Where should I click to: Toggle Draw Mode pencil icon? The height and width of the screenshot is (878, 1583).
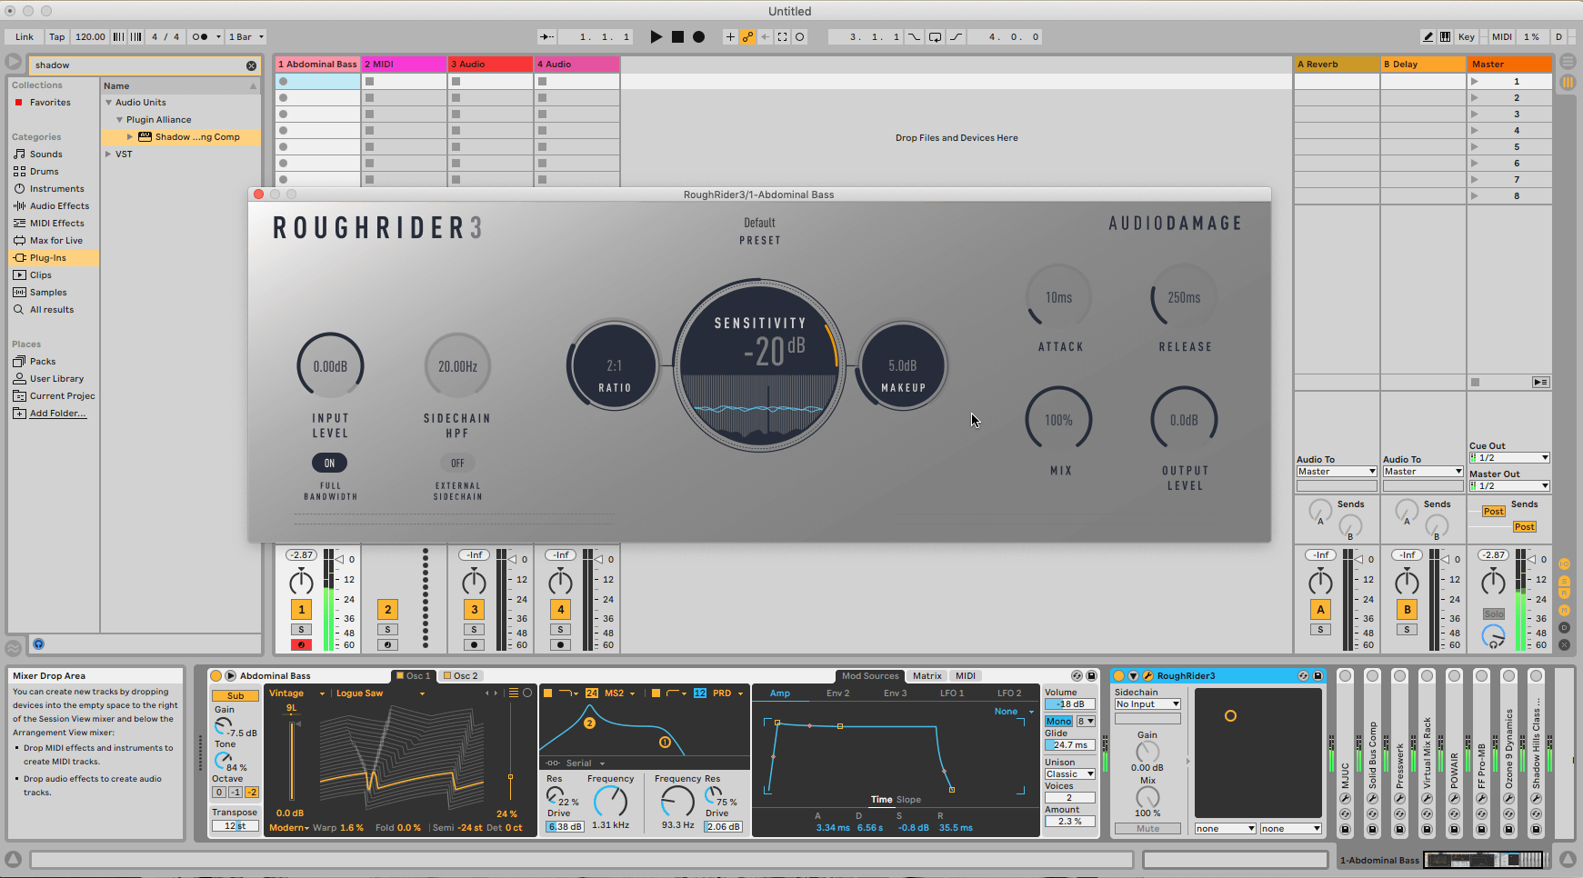click(1428, 37)
